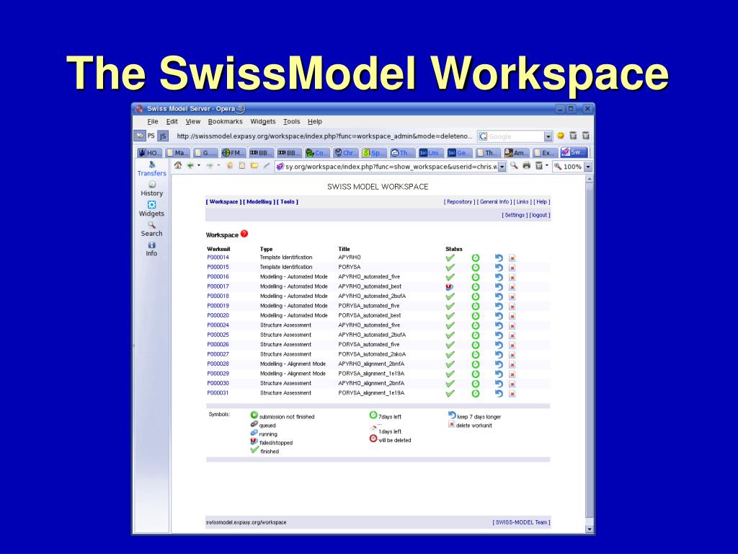Click the title PORYSA_alignment_1e19A for P000029
Image resolution: width=738 pixels, height=554 pixels.
click(371, 374)
